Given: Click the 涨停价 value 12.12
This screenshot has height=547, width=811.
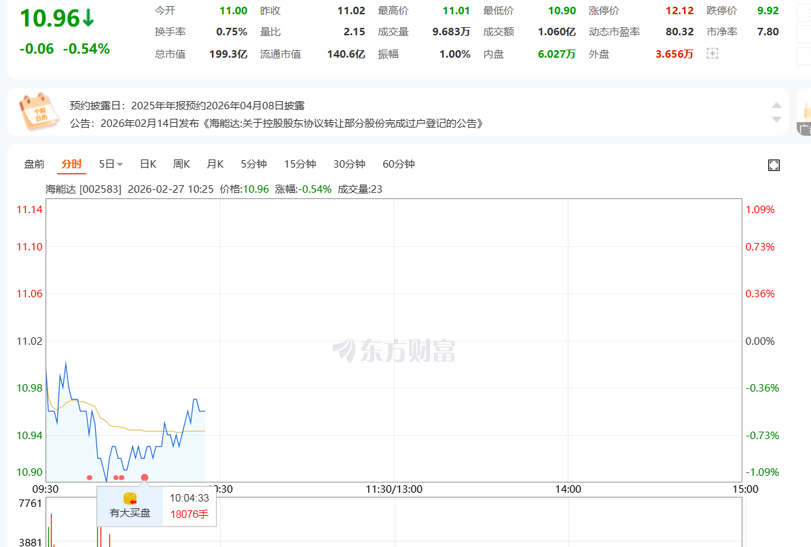Looking at the screenshot, I should click(x=680, y=10).
